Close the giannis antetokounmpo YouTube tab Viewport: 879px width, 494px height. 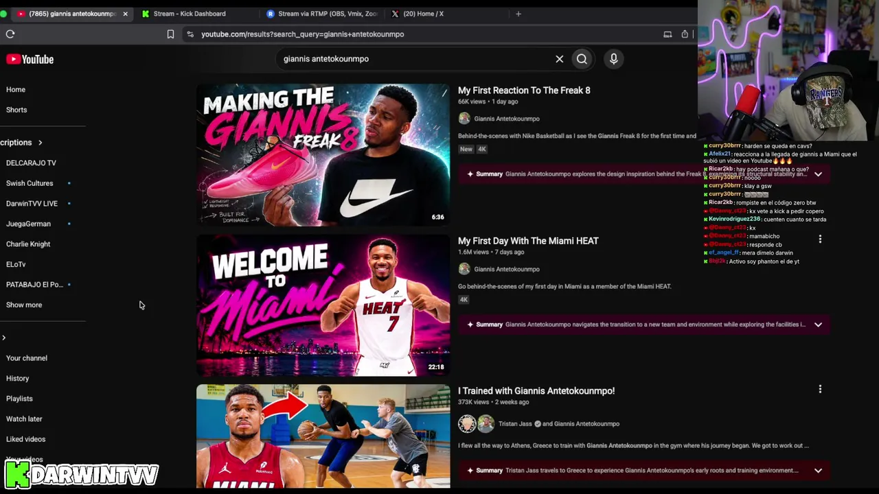coord(125,14)
